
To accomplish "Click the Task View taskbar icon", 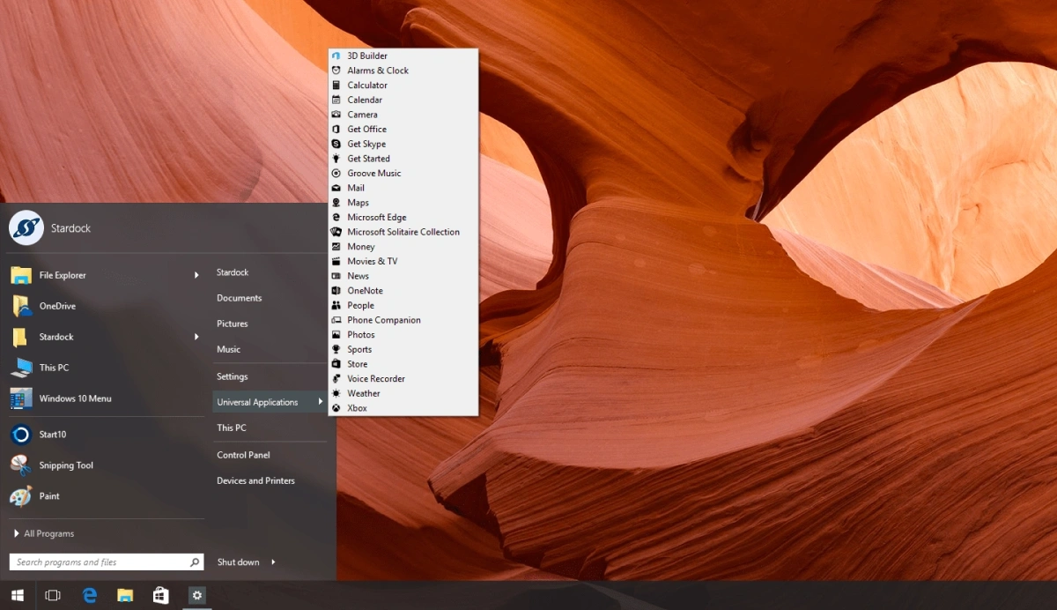I will 53,596.
